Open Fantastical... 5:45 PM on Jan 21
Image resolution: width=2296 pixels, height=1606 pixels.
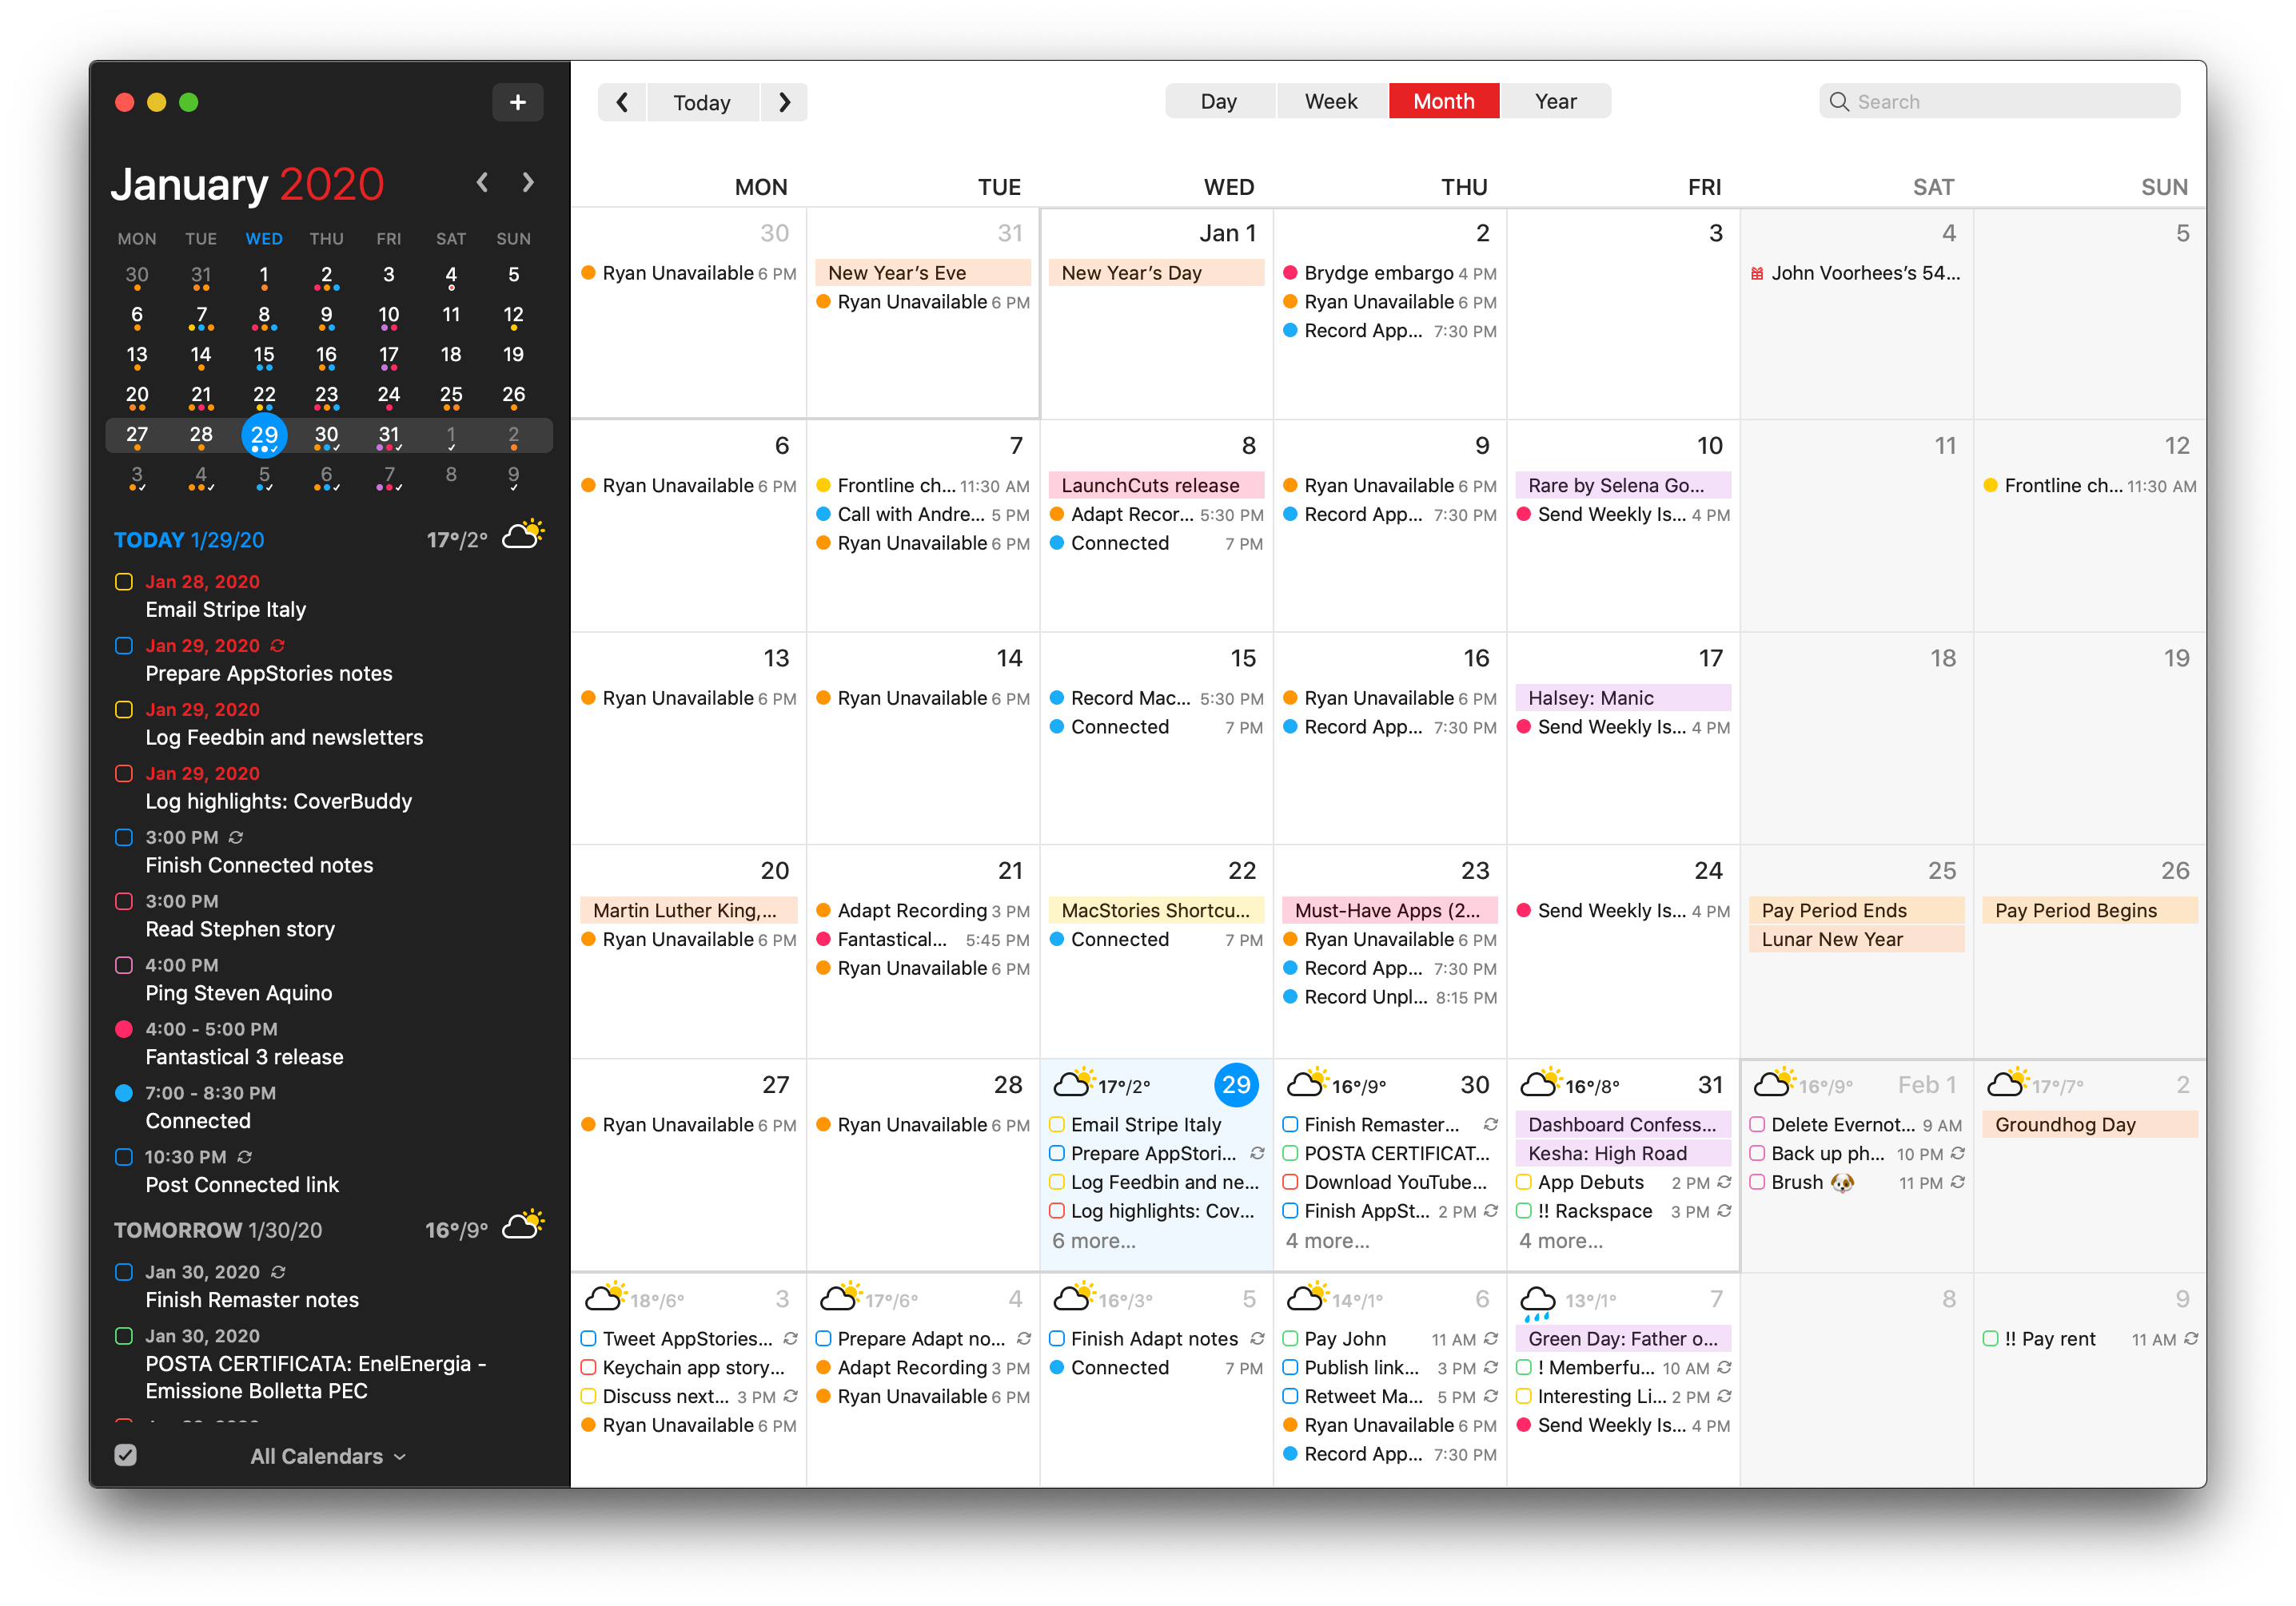pyautogui.click(x=923, y=940)
